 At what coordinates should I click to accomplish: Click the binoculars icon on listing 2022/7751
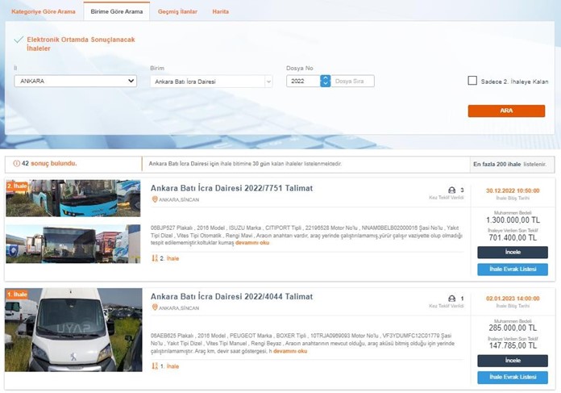(451, 190)
